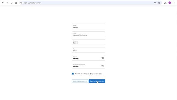Image resolution: width=177 pixels, height=100 pixels.
Task: Open the browser three-dot menu
Action: 174,3
